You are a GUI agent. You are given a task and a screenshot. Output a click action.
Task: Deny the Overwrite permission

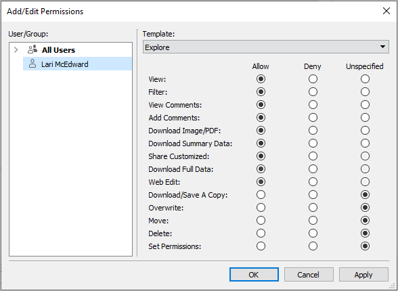(313, 208)
